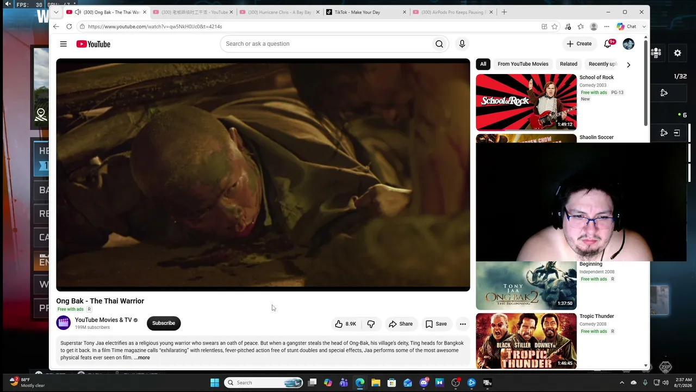Viewport: 696px width, 392px height.
Task: Open the Windows Start menu
Action: pos(215,383)
